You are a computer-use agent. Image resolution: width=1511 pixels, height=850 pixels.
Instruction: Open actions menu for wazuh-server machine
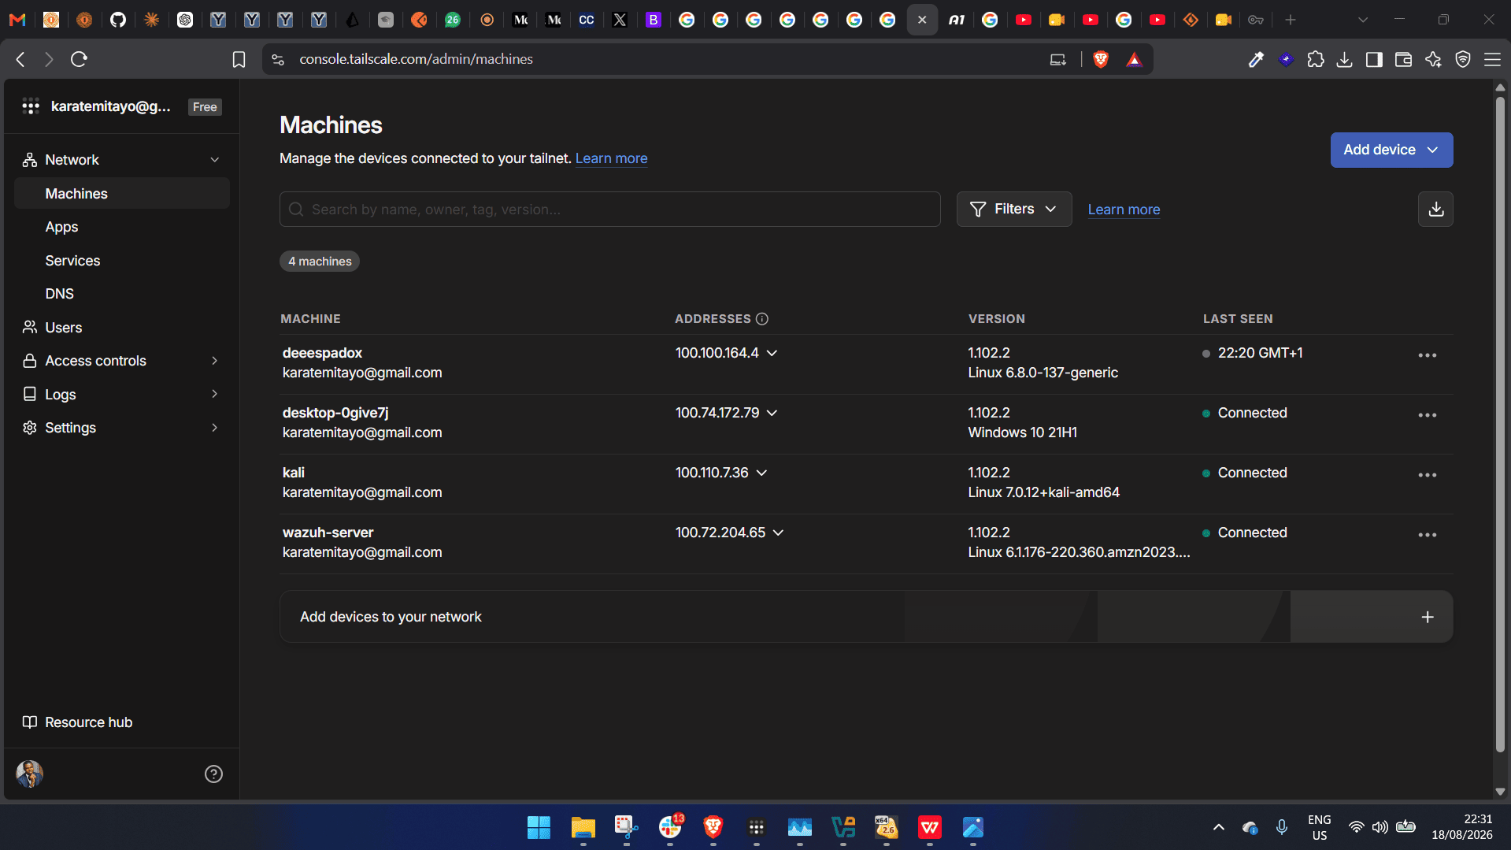click(x=1428, y=535)
